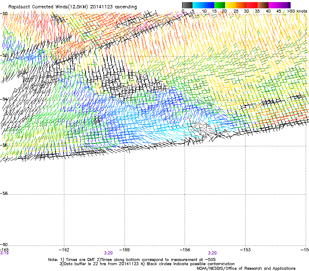309x271 pixels.
Task: Click the -52 latitude axis label
Action: click(x=4, y=55)
